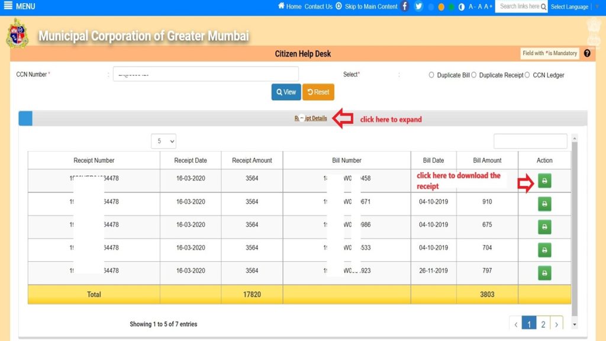
Task: Open the Twitter icon in top bar
Action: 419,7
